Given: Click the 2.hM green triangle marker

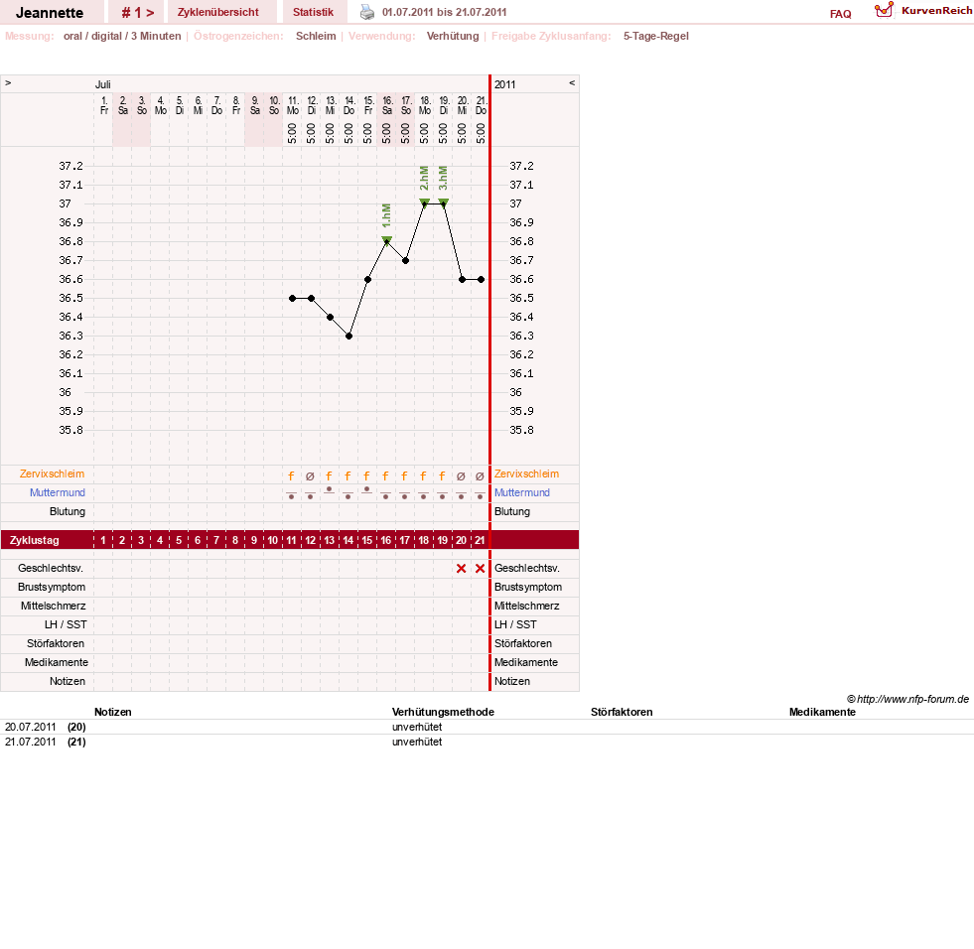Looking at the screenshot, I should coord(424,202).
